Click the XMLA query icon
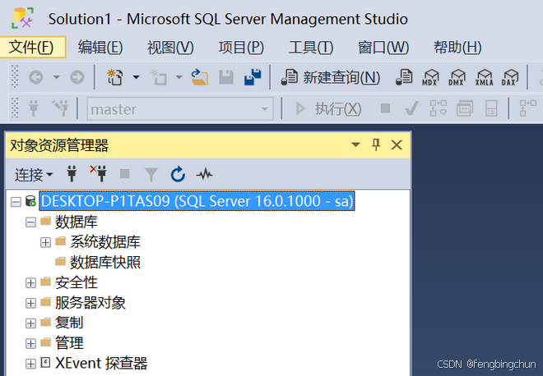This screenshot has width=543, height=376. 484,76
